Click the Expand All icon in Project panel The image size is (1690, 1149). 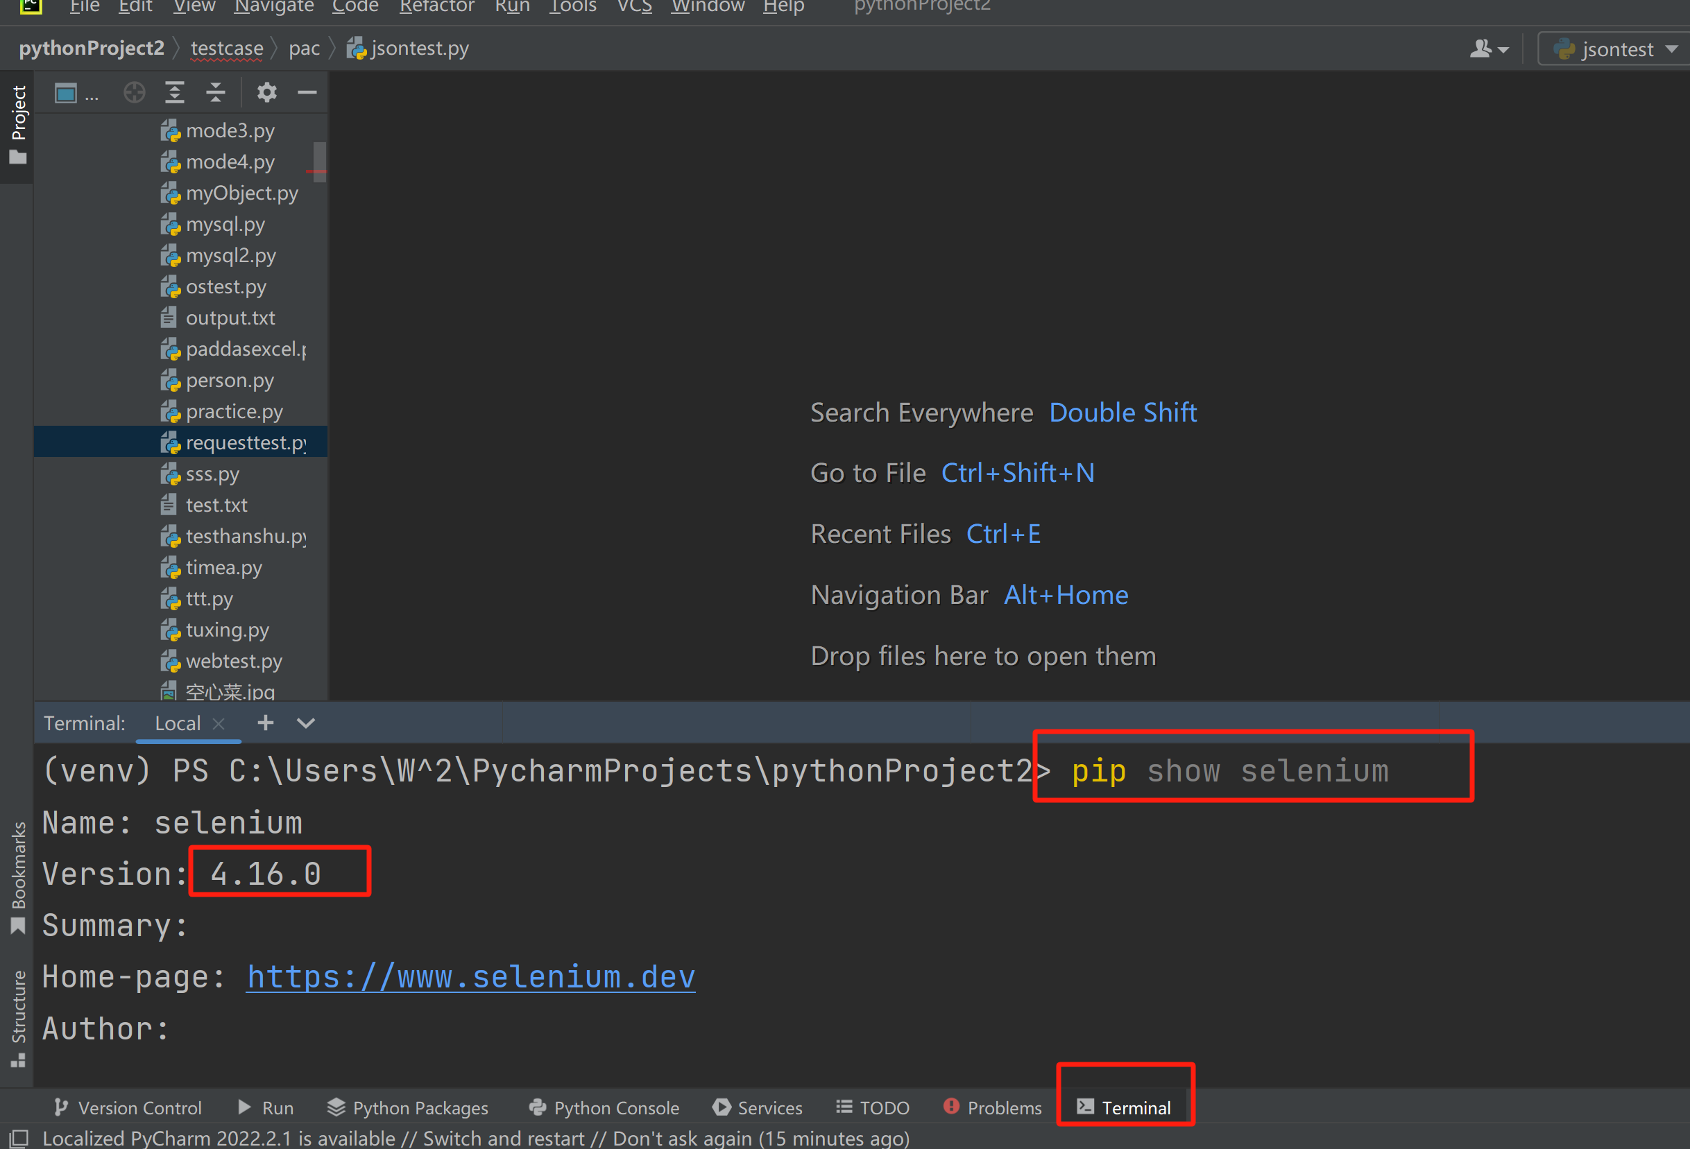[x=175, y=93]
